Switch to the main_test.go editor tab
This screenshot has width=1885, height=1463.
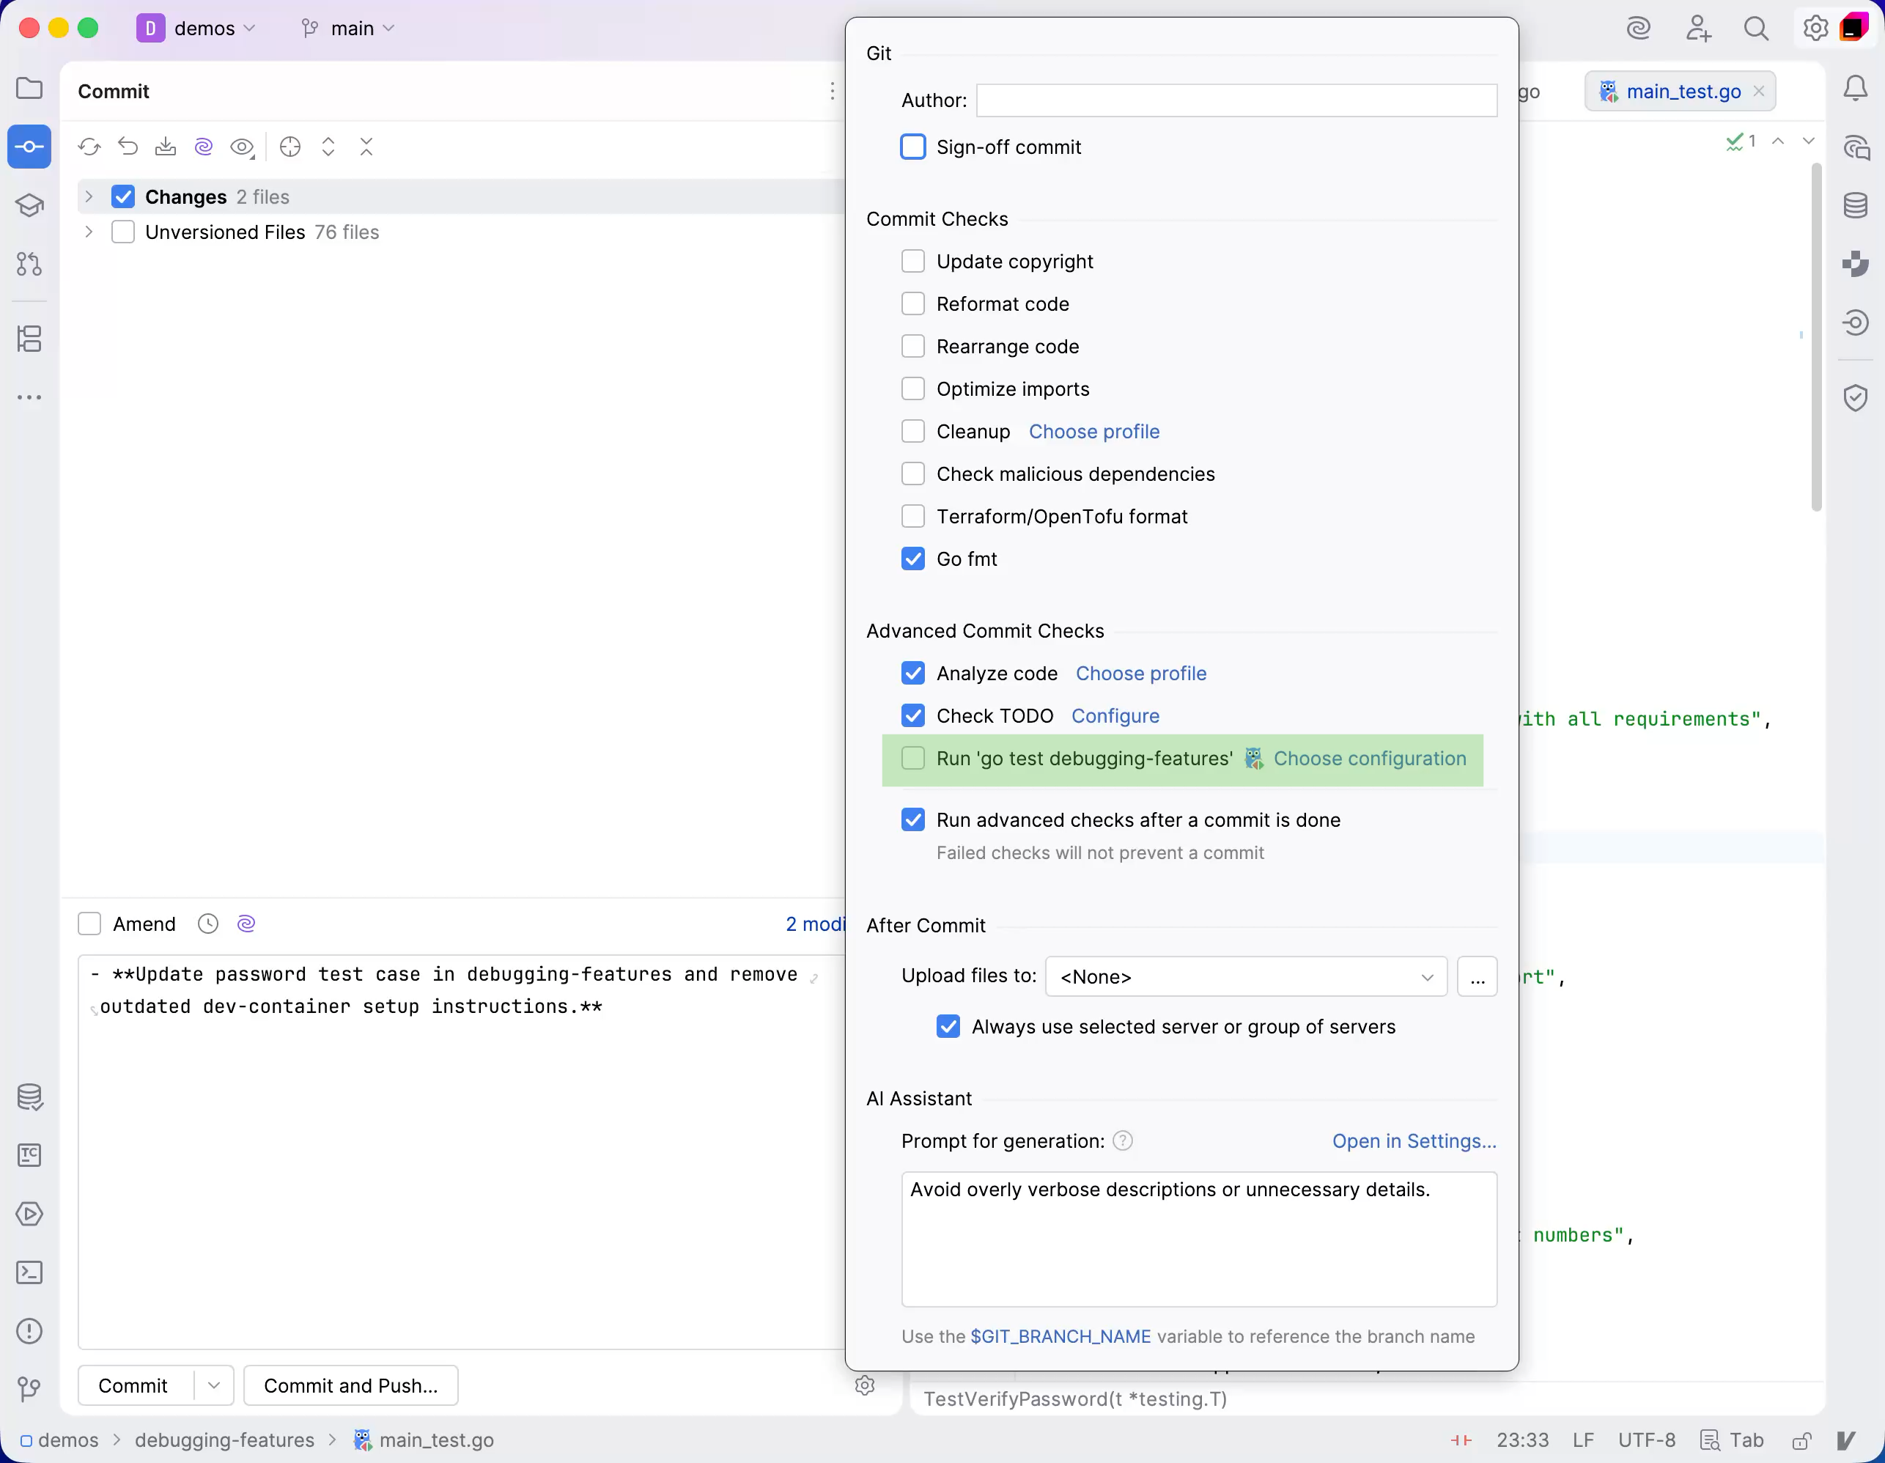1681,92
